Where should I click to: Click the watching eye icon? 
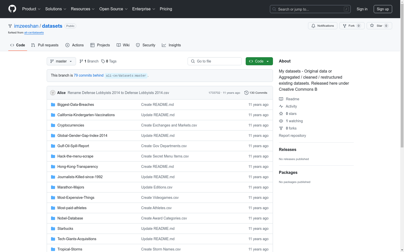281,121
